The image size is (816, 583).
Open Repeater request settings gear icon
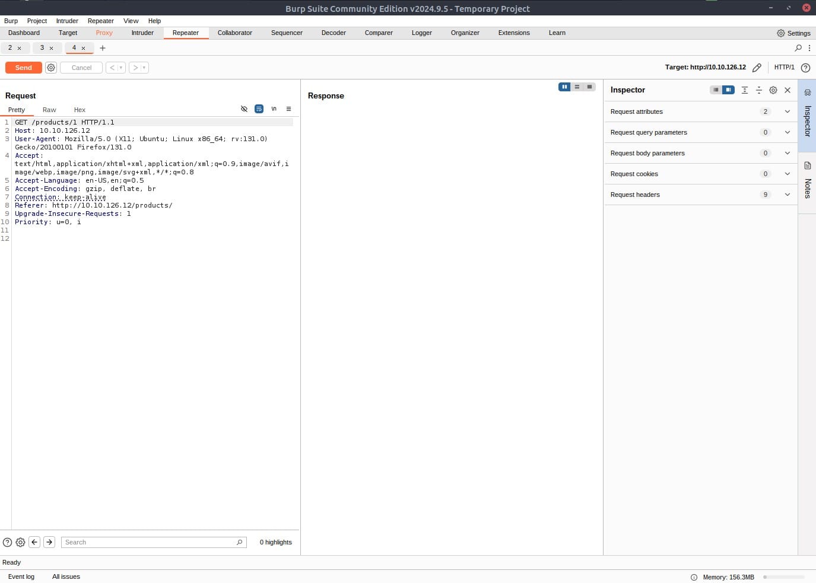tap(51, 68)
